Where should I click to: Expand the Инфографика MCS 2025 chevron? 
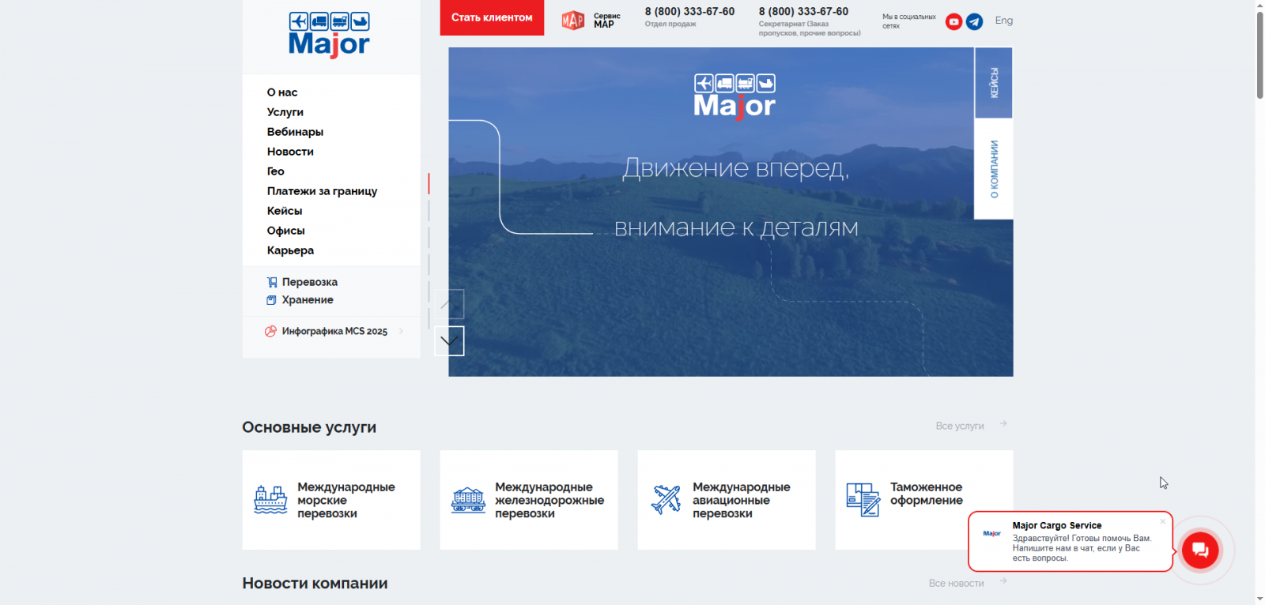click(402, 331)
